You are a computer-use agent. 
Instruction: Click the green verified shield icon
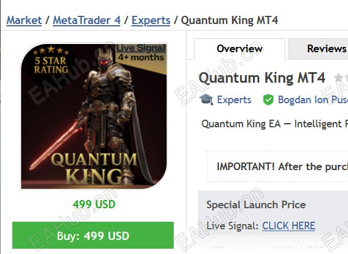tap(268, 100)
